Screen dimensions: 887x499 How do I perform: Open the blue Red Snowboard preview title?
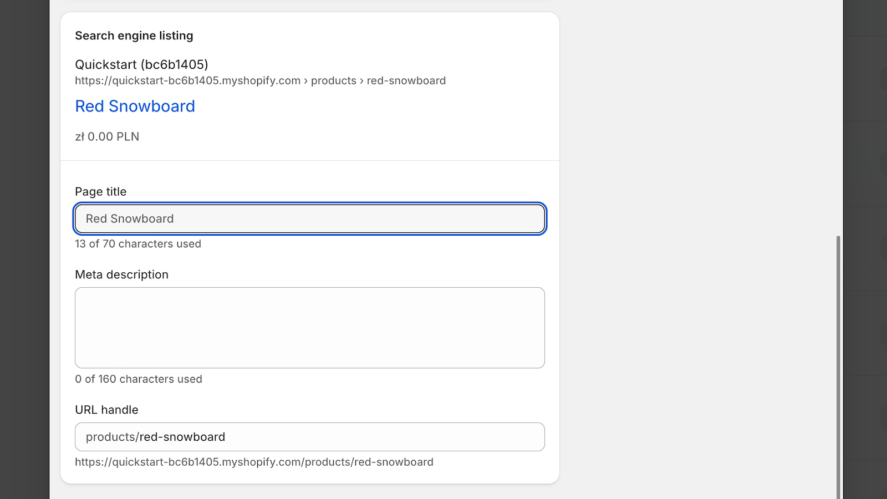pyautogui.click(x=135, y=106)
